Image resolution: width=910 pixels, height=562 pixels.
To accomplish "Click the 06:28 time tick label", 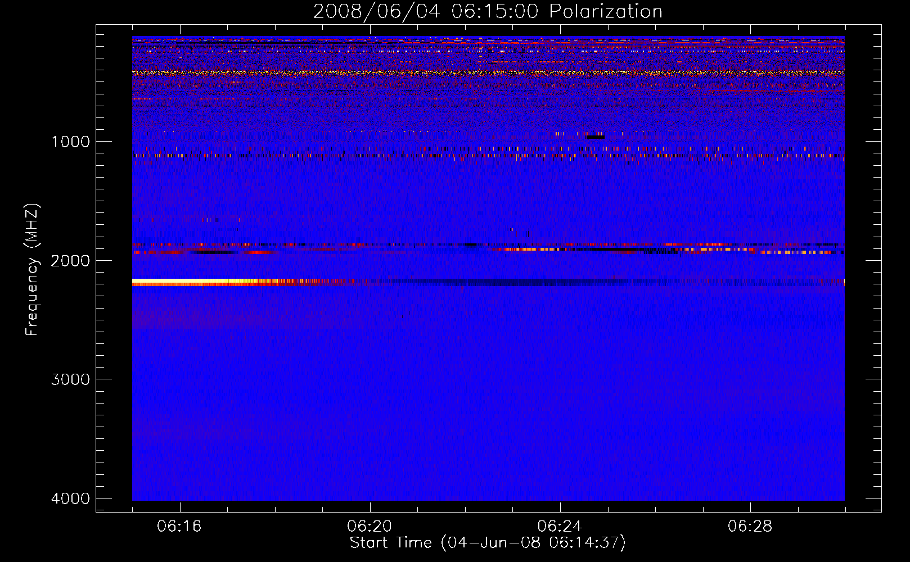I will [x=750, y=527].
